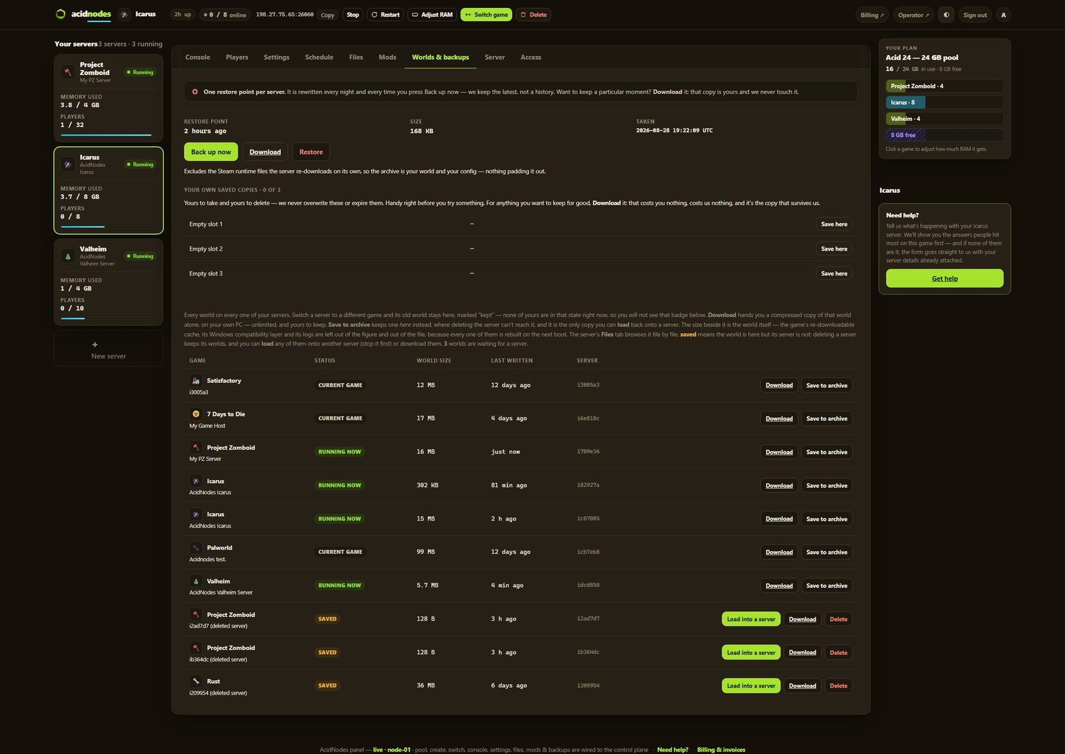Click the New server card

pos(108,349)
